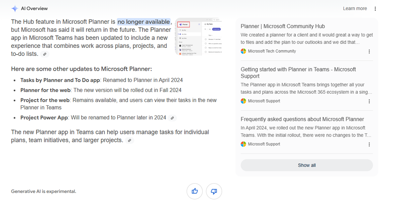Image resolution: width=401 pixels, height=205 pixels.
Task: Open the link icon after 'later in 2024'
Action: pyautogui.click(x=172, y=118)
